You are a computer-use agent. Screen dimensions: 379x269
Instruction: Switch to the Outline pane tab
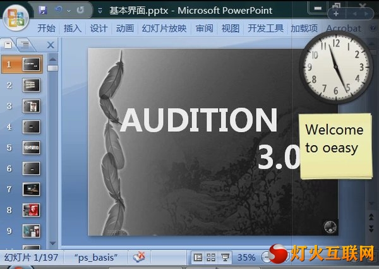coord(25,45)
